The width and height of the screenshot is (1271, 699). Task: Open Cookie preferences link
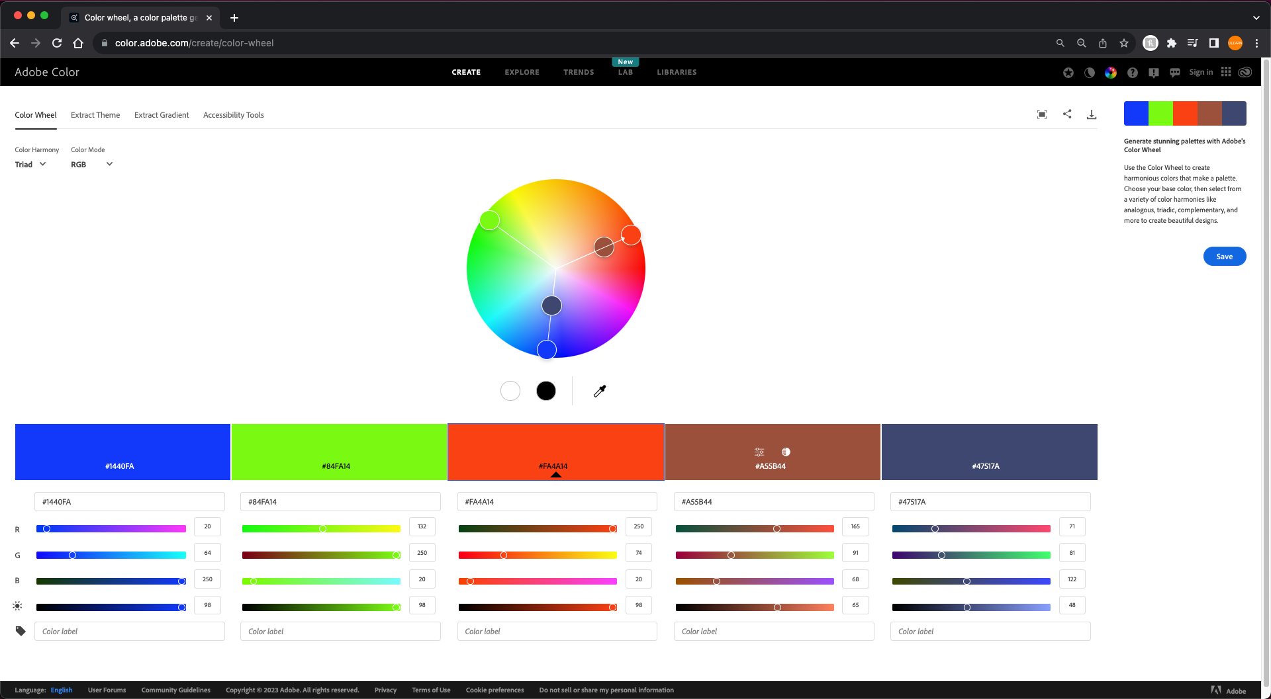point(494,690)
